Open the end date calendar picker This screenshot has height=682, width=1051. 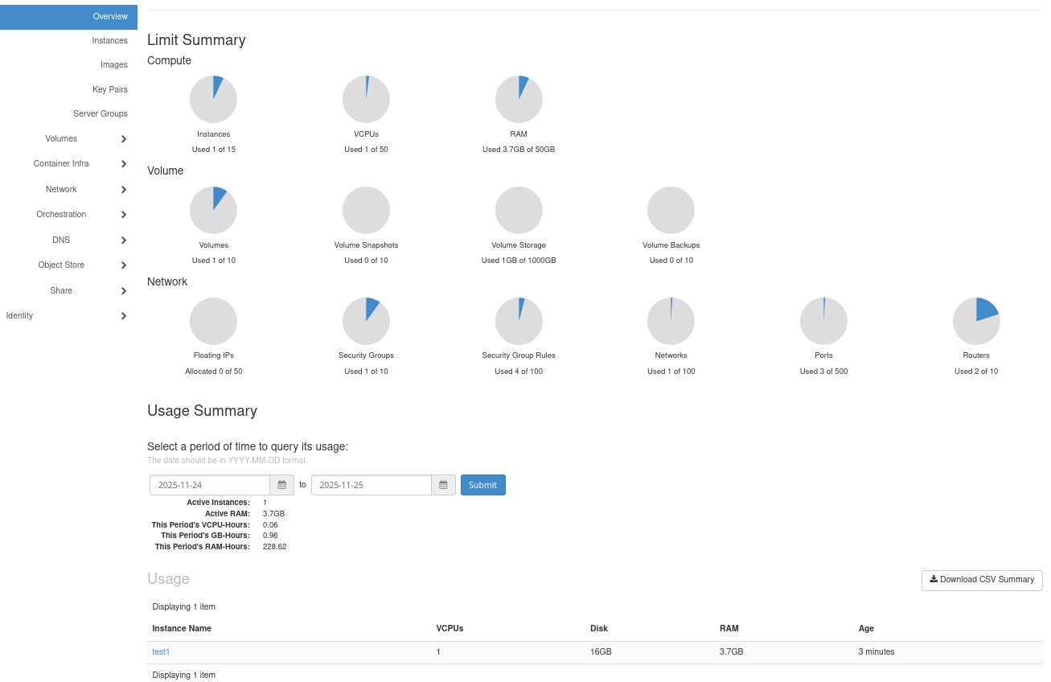(443, 485)
